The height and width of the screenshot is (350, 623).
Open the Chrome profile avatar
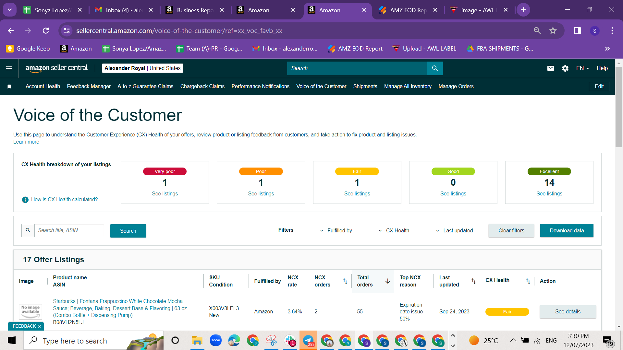[x=595, y=31]
